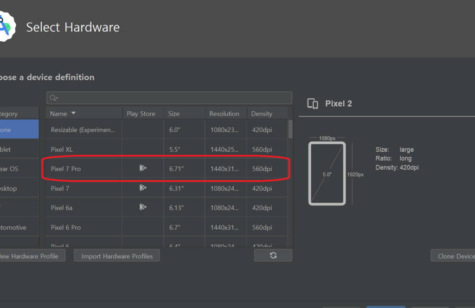
Task: Click the Density: 420dpi detail text
Action: click(x=397, y=167)
